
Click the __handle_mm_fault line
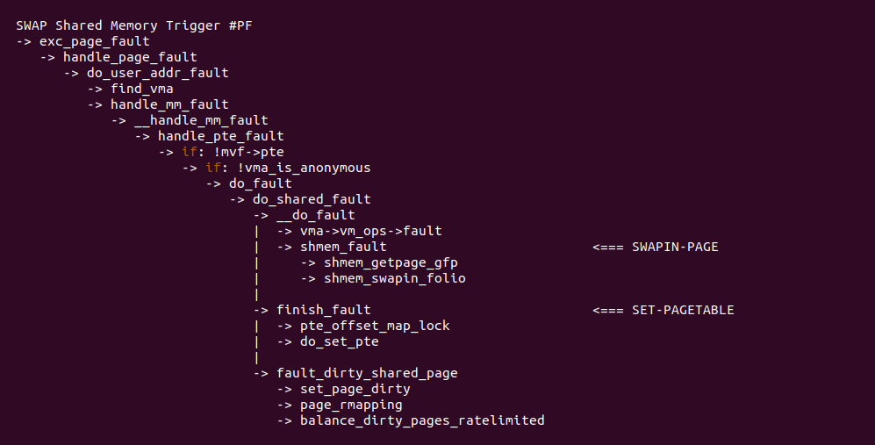tap(201, 120)
